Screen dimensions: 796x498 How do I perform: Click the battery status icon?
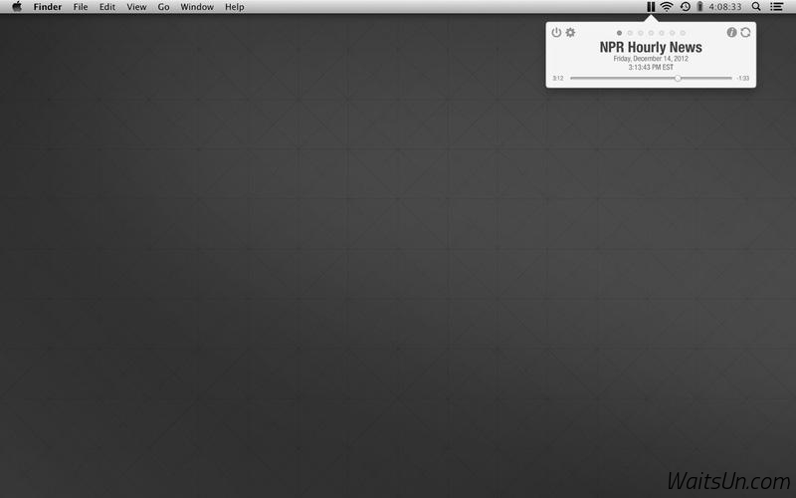[x=699, y=7]
